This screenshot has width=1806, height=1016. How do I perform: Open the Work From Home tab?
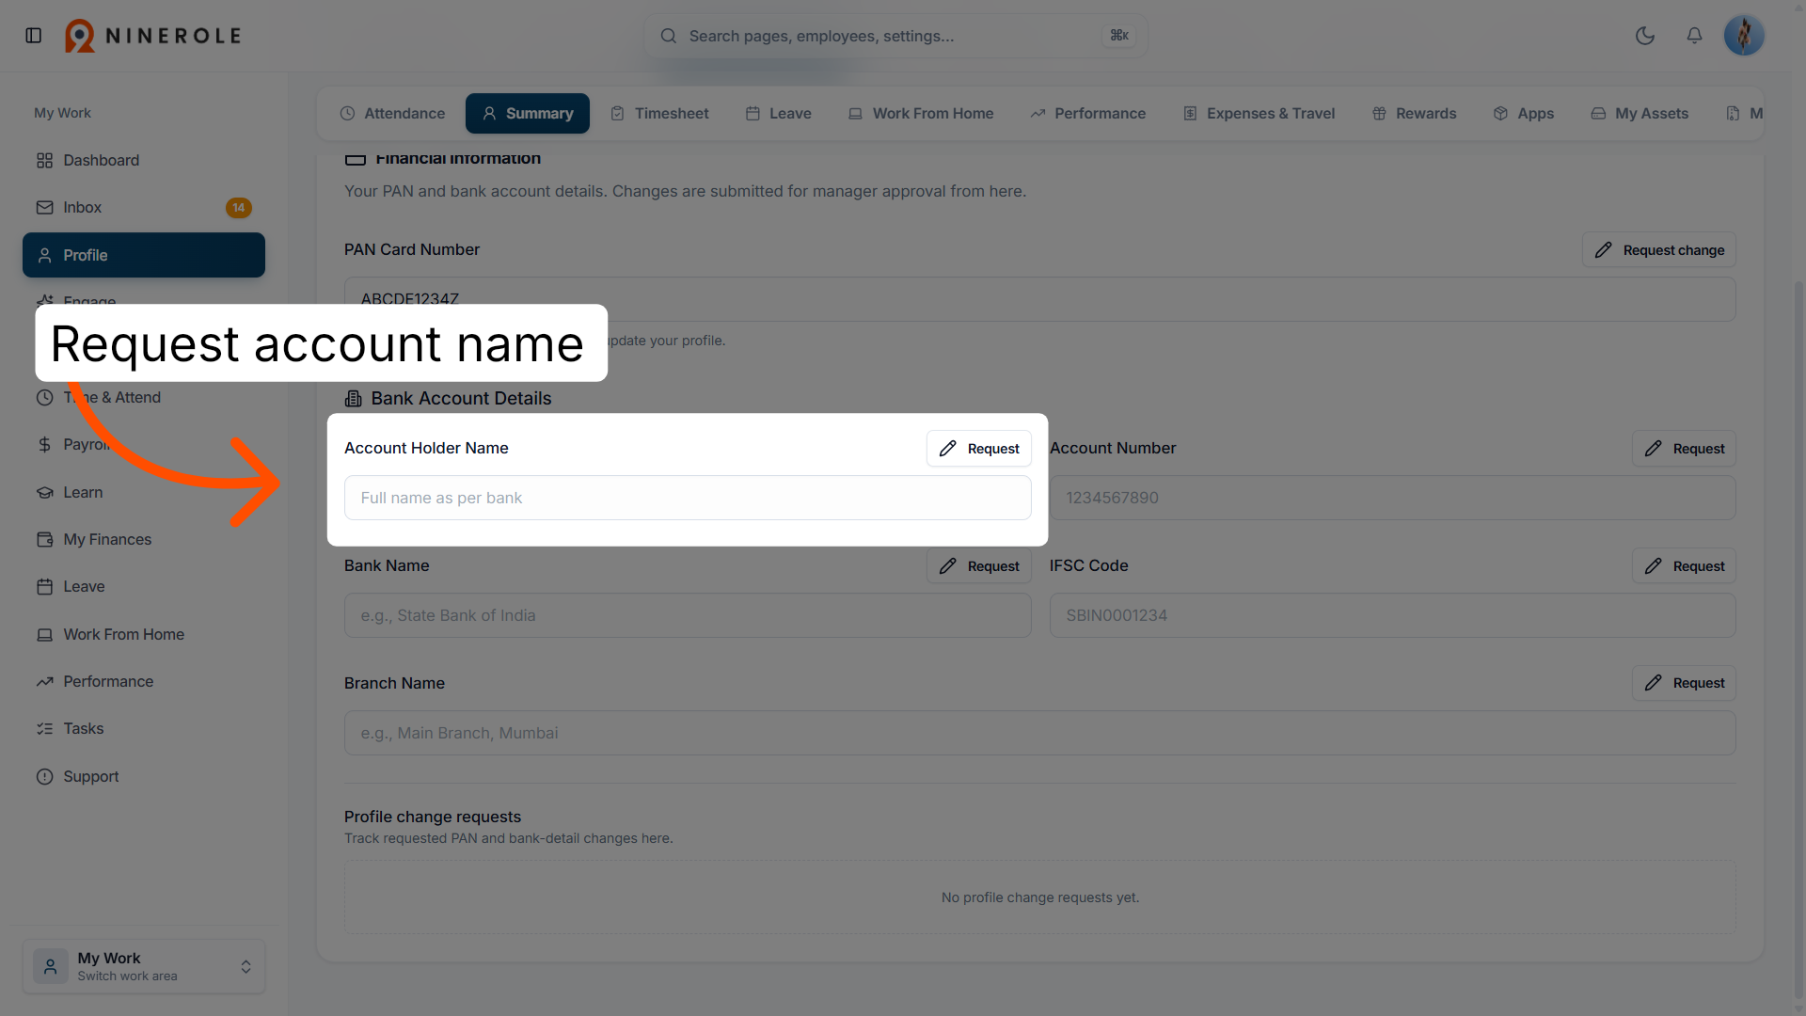921,113
